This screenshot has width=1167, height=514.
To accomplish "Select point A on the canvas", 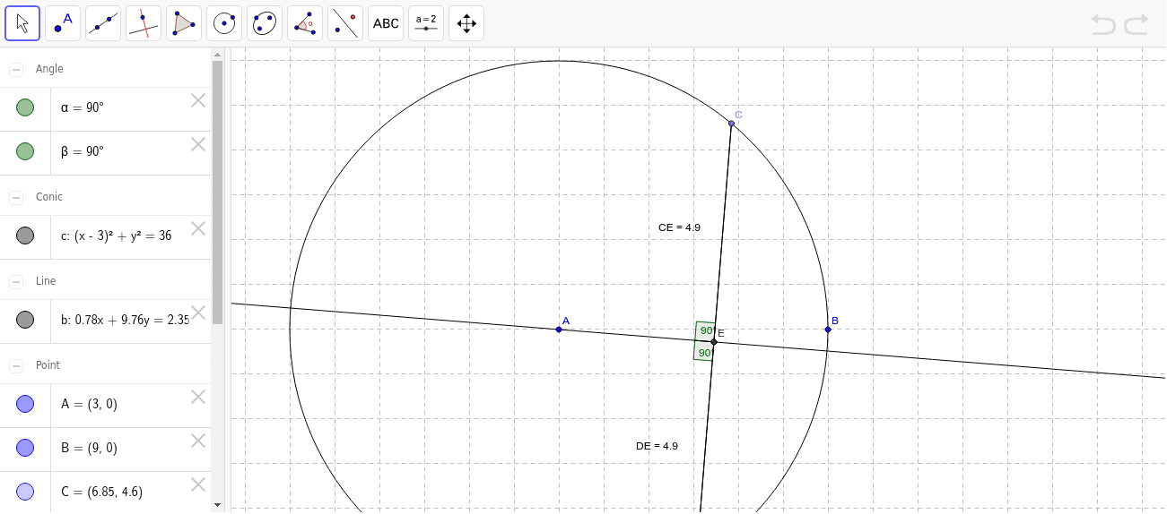I will 559,330.
